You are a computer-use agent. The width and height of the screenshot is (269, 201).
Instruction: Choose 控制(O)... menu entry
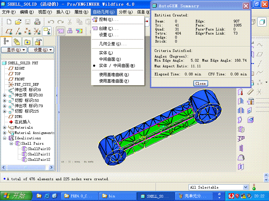pos(118,19)
